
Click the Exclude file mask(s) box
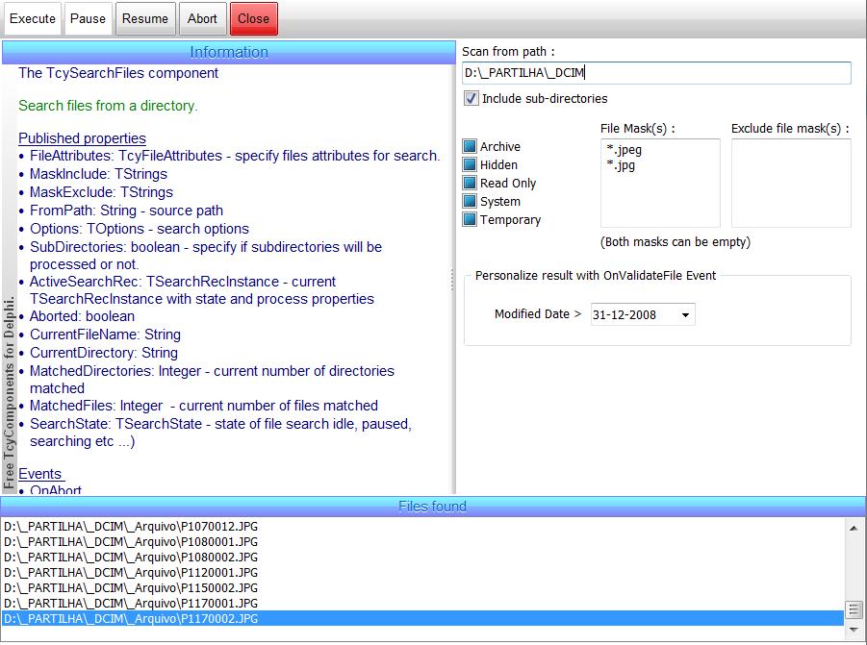click(x=790, y=183)
